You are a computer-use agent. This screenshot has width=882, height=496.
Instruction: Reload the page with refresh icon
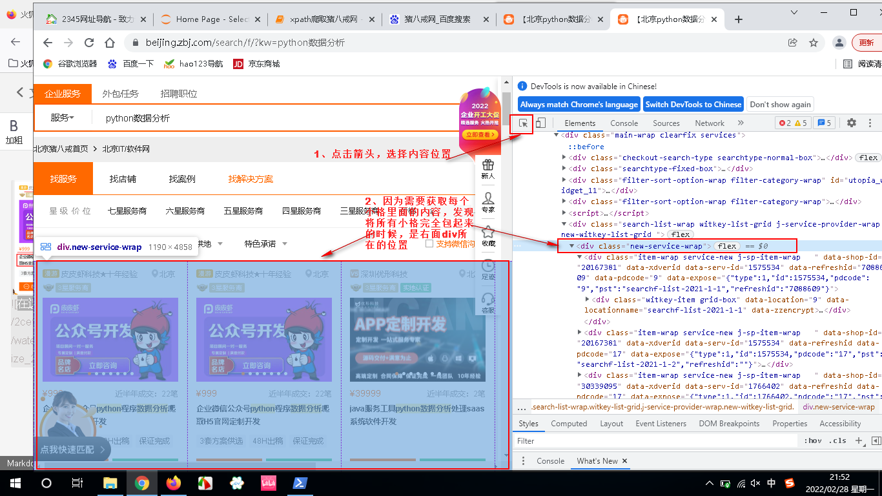[x=90, y=43]
